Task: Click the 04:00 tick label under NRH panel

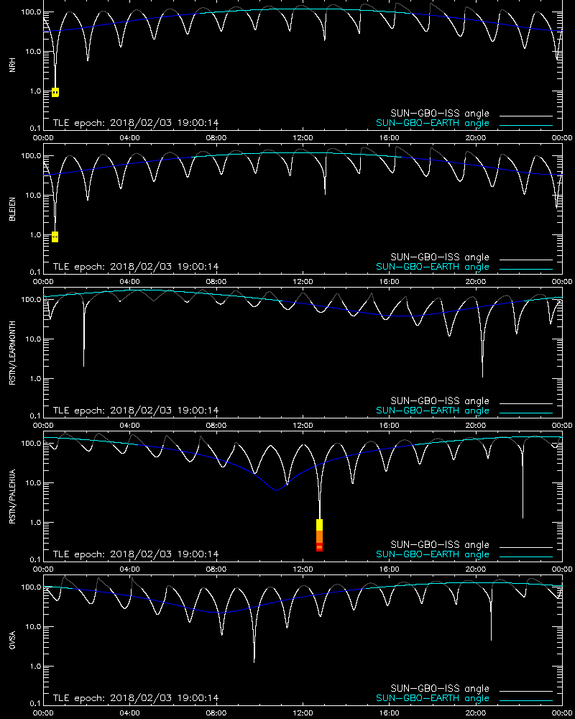Action: 129,137
